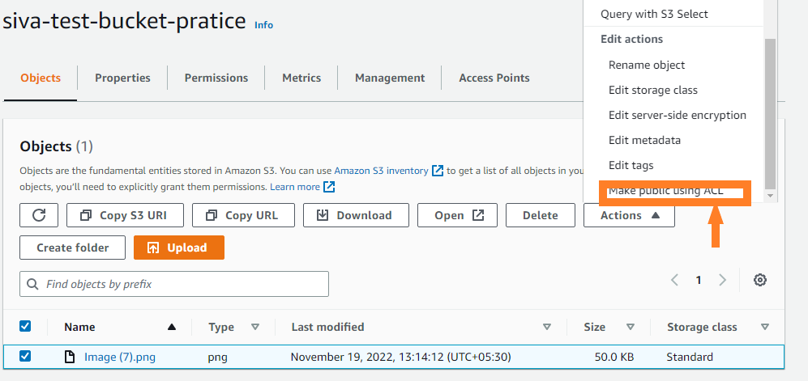This screenshot has width=808, height=381.
Task: Click the orange Upload button
Action: point(179,248)
